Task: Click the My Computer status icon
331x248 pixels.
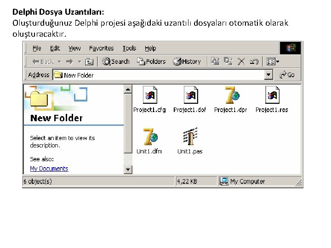Action: tap(224, 181)
